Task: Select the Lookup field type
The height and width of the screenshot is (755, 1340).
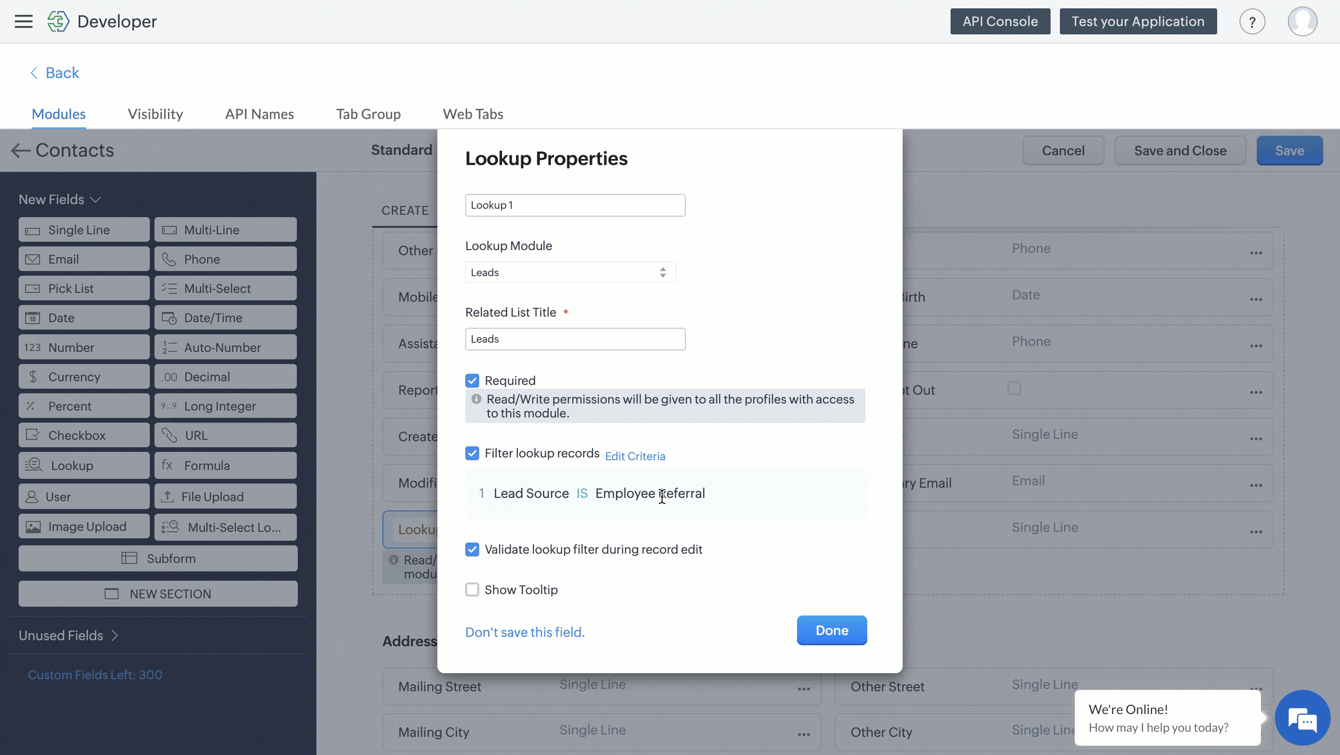Action: pyautogui.click(x=84, y=465)
